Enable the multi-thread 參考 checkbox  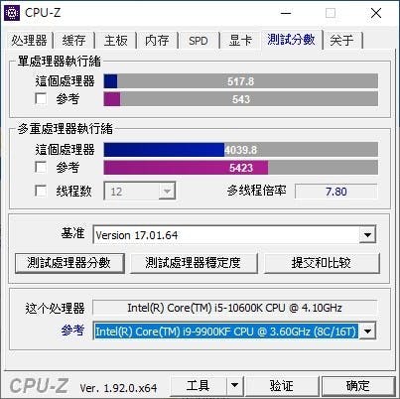pos(41,167)
